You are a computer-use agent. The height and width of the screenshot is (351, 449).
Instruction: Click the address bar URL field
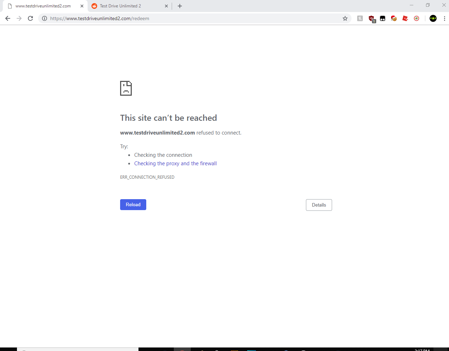[194, 18]
